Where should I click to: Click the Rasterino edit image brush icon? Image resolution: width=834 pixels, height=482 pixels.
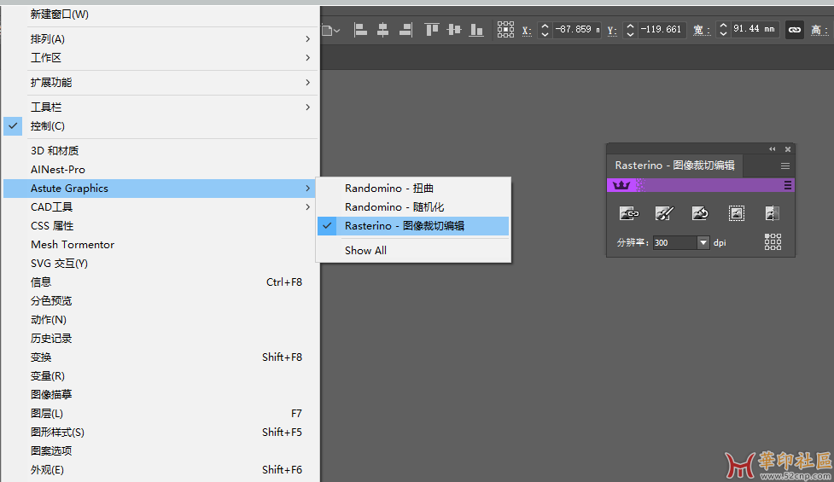(664, 213)
